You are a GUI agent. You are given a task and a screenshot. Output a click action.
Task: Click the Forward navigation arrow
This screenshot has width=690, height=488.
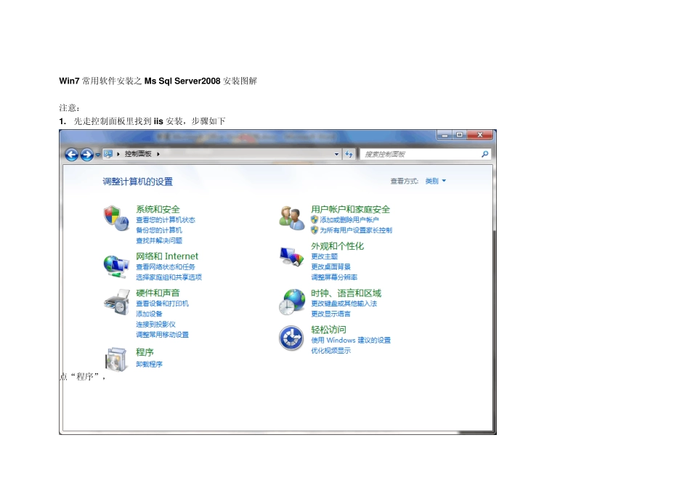click(86, 155)
